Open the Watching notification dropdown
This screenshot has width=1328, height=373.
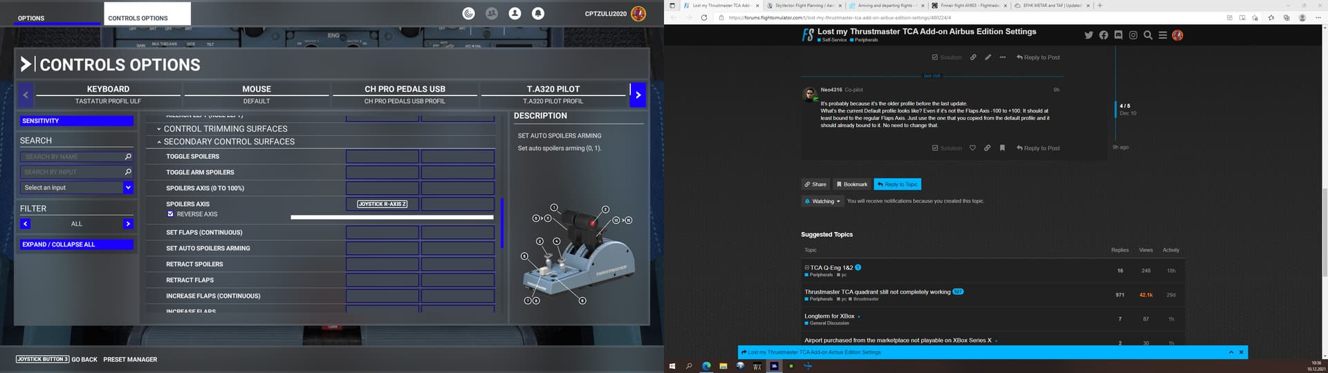click(x=822, y=201)
